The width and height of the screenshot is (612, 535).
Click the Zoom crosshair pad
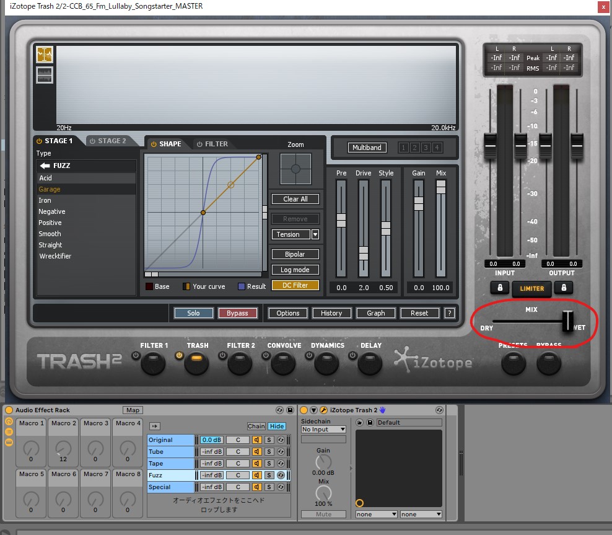click(x=295, y=169)
